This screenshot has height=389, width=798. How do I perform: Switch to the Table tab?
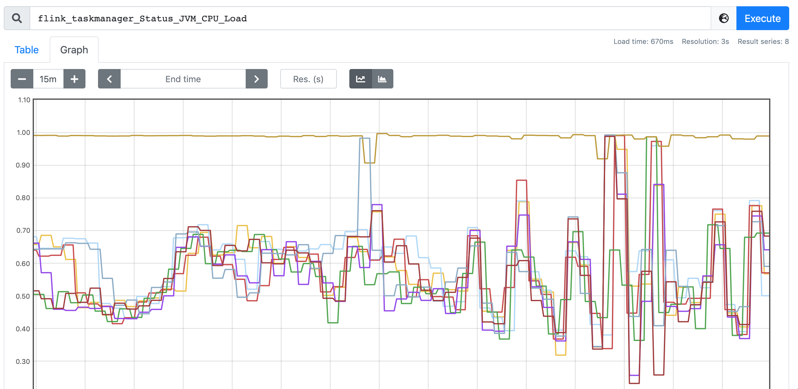pos(27,50)
